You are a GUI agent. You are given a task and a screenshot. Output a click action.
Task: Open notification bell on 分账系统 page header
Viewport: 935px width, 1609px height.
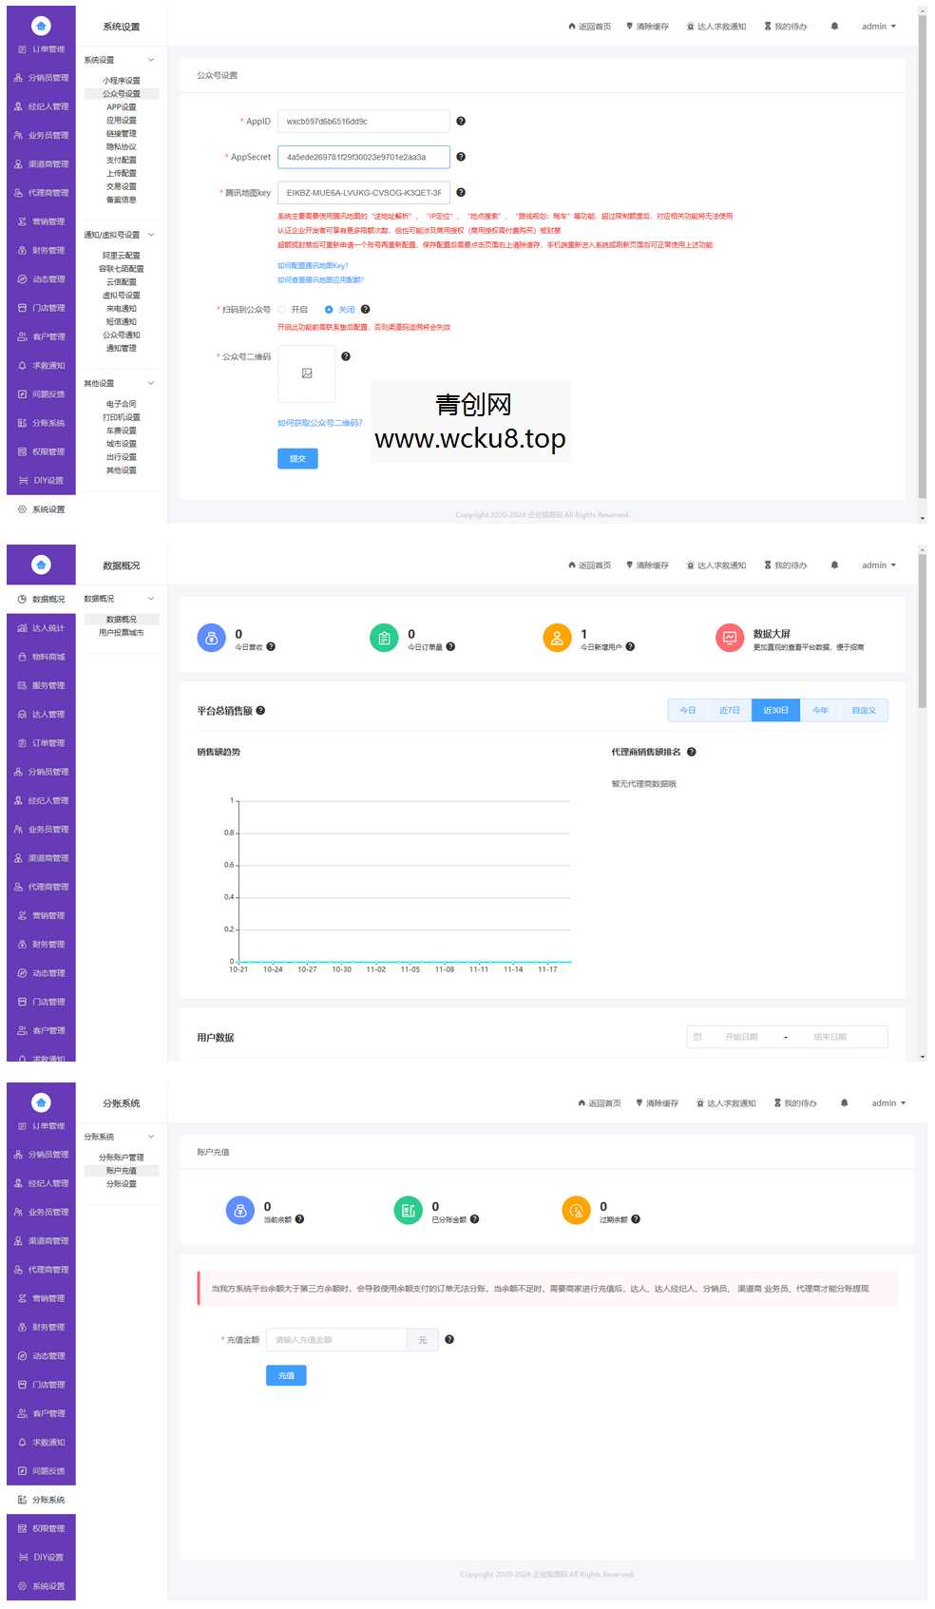844,1103
